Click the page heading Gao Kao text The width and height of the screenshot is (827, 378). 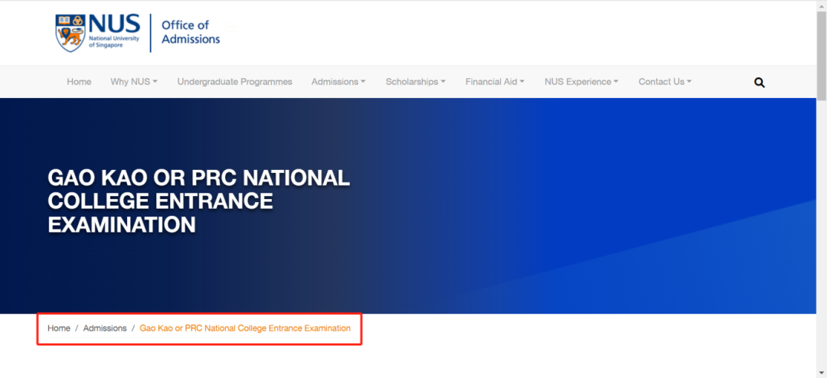pyautogui.click(x=199, y=201)
